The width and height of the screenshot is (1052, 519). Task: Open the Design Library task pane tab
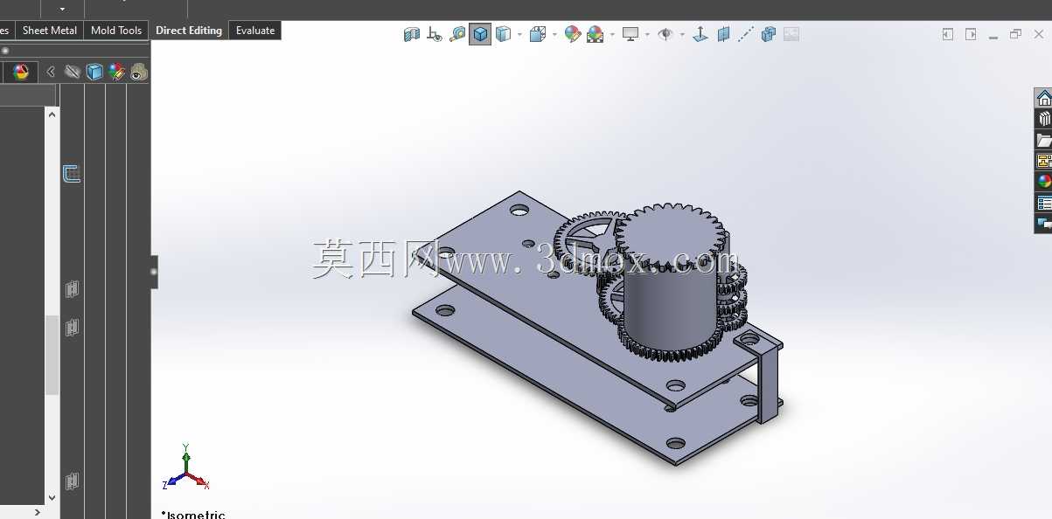pos(1043,119)
